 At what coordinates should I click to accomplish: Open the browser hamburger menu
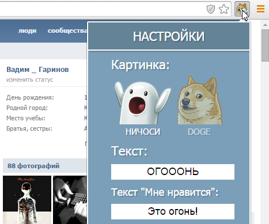click(260, 9)
